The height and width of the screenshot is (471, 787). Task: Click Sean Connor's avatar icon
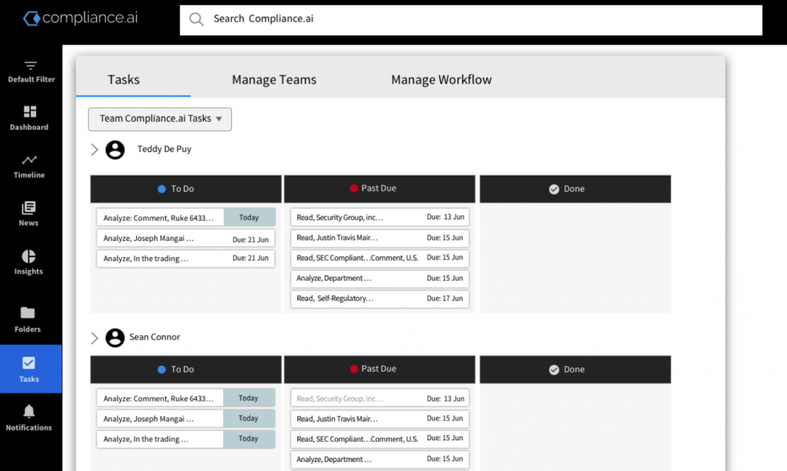115,338
